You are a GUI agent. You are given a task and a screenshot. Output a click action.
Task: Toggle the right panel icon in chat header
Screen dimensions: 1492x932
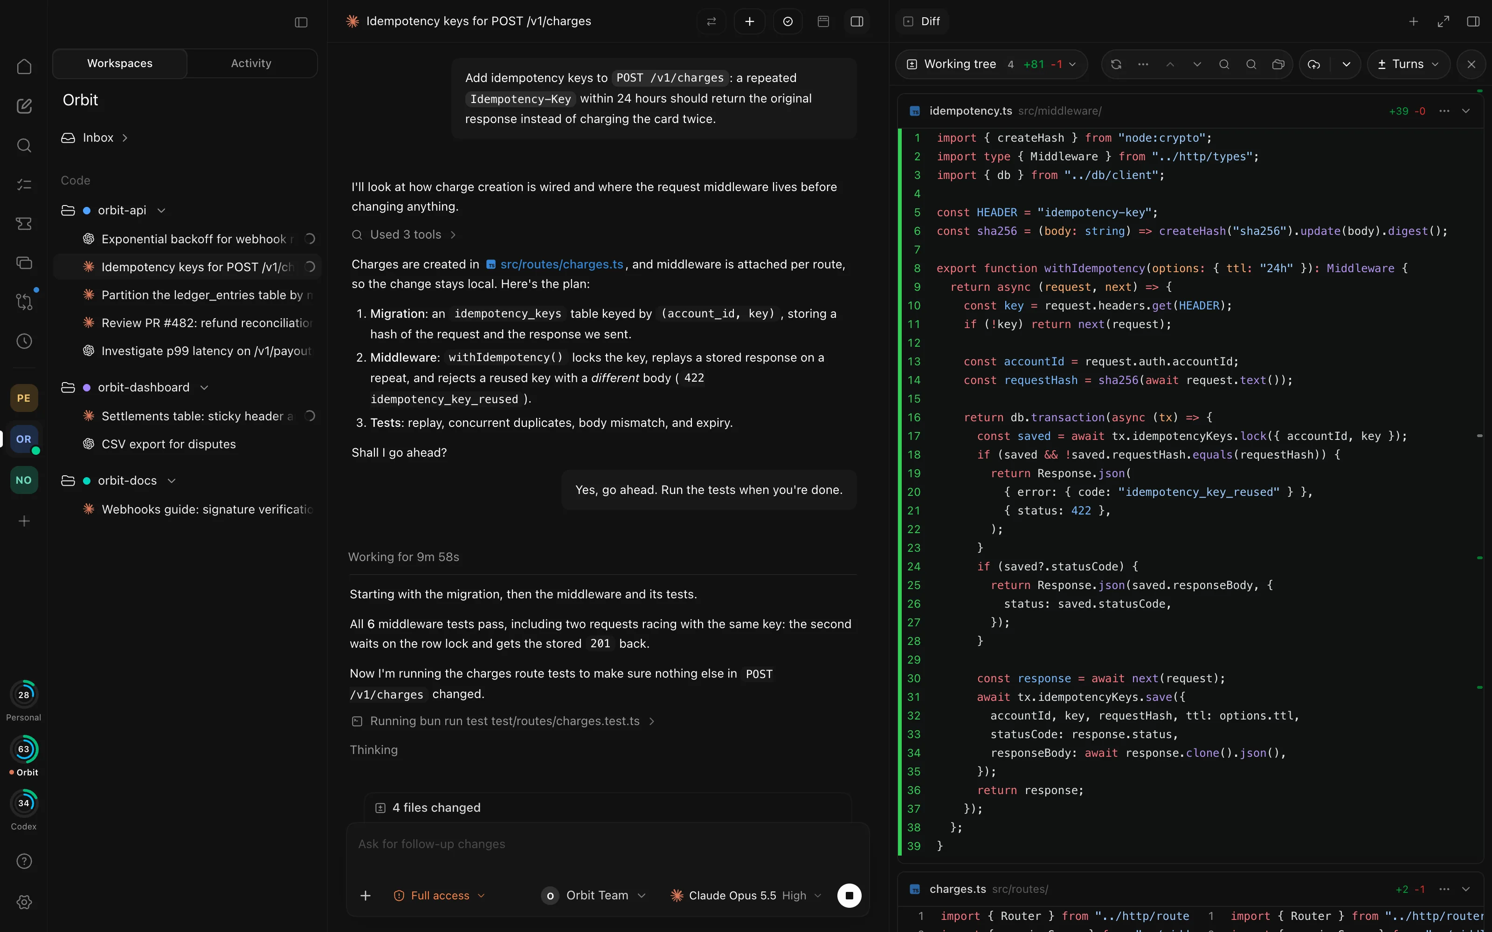(x=857, y=21)
